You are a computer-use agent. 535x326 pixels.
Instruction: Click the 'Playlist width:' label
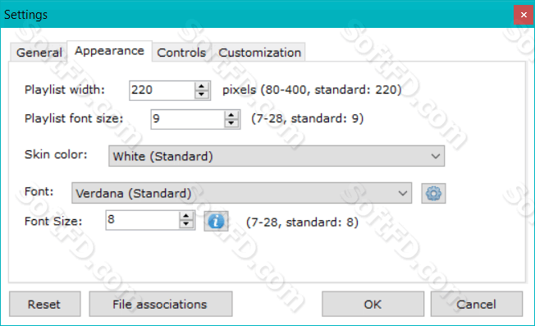65,90
